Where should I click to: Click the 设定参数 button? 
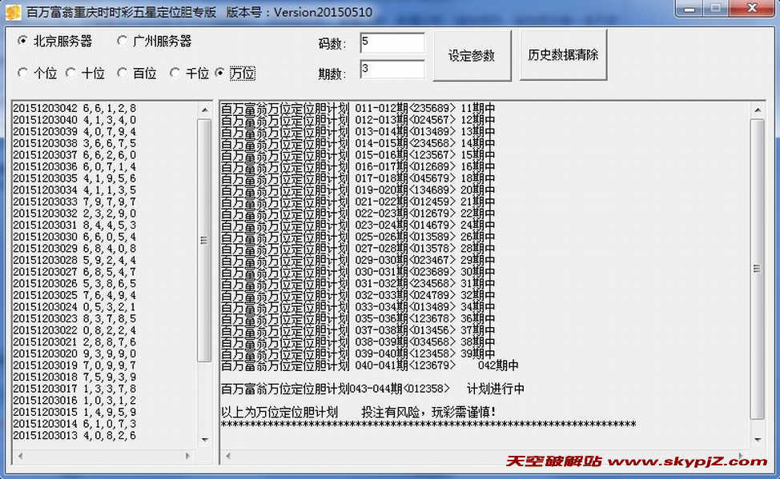472,54
